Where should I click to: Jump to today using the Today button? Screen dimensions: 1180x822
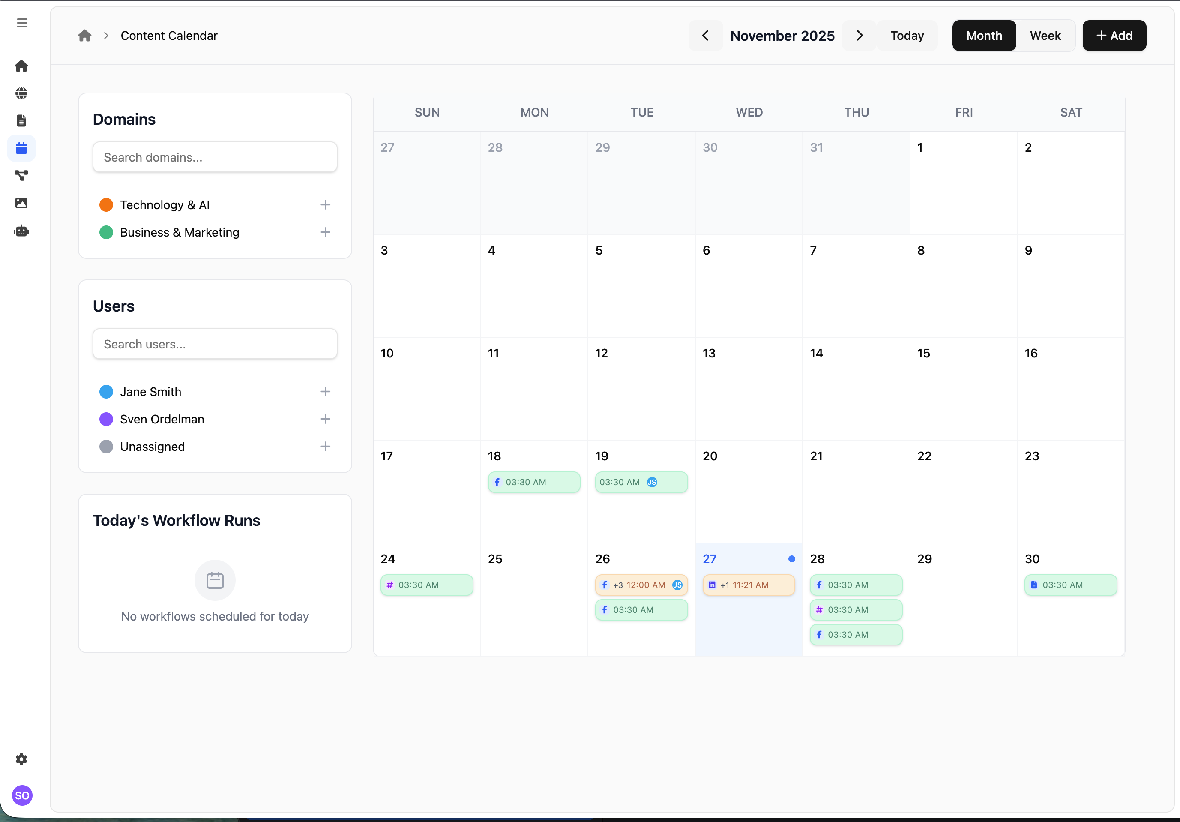pos(907,36)
